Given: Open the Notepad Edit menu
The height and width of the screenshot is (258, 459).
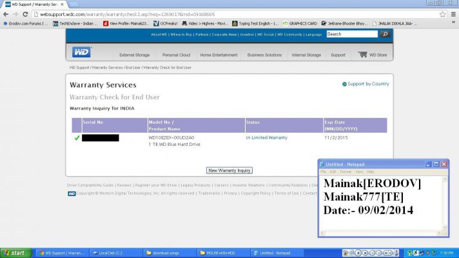Looking at the screenshot, I should [333, 172].
